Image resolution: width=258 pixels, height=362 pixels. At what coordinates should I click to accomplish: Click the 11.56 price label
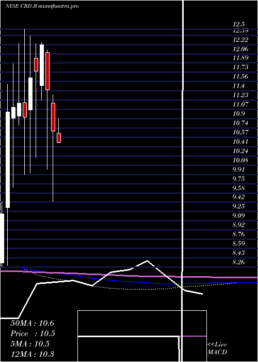(240, 77)
